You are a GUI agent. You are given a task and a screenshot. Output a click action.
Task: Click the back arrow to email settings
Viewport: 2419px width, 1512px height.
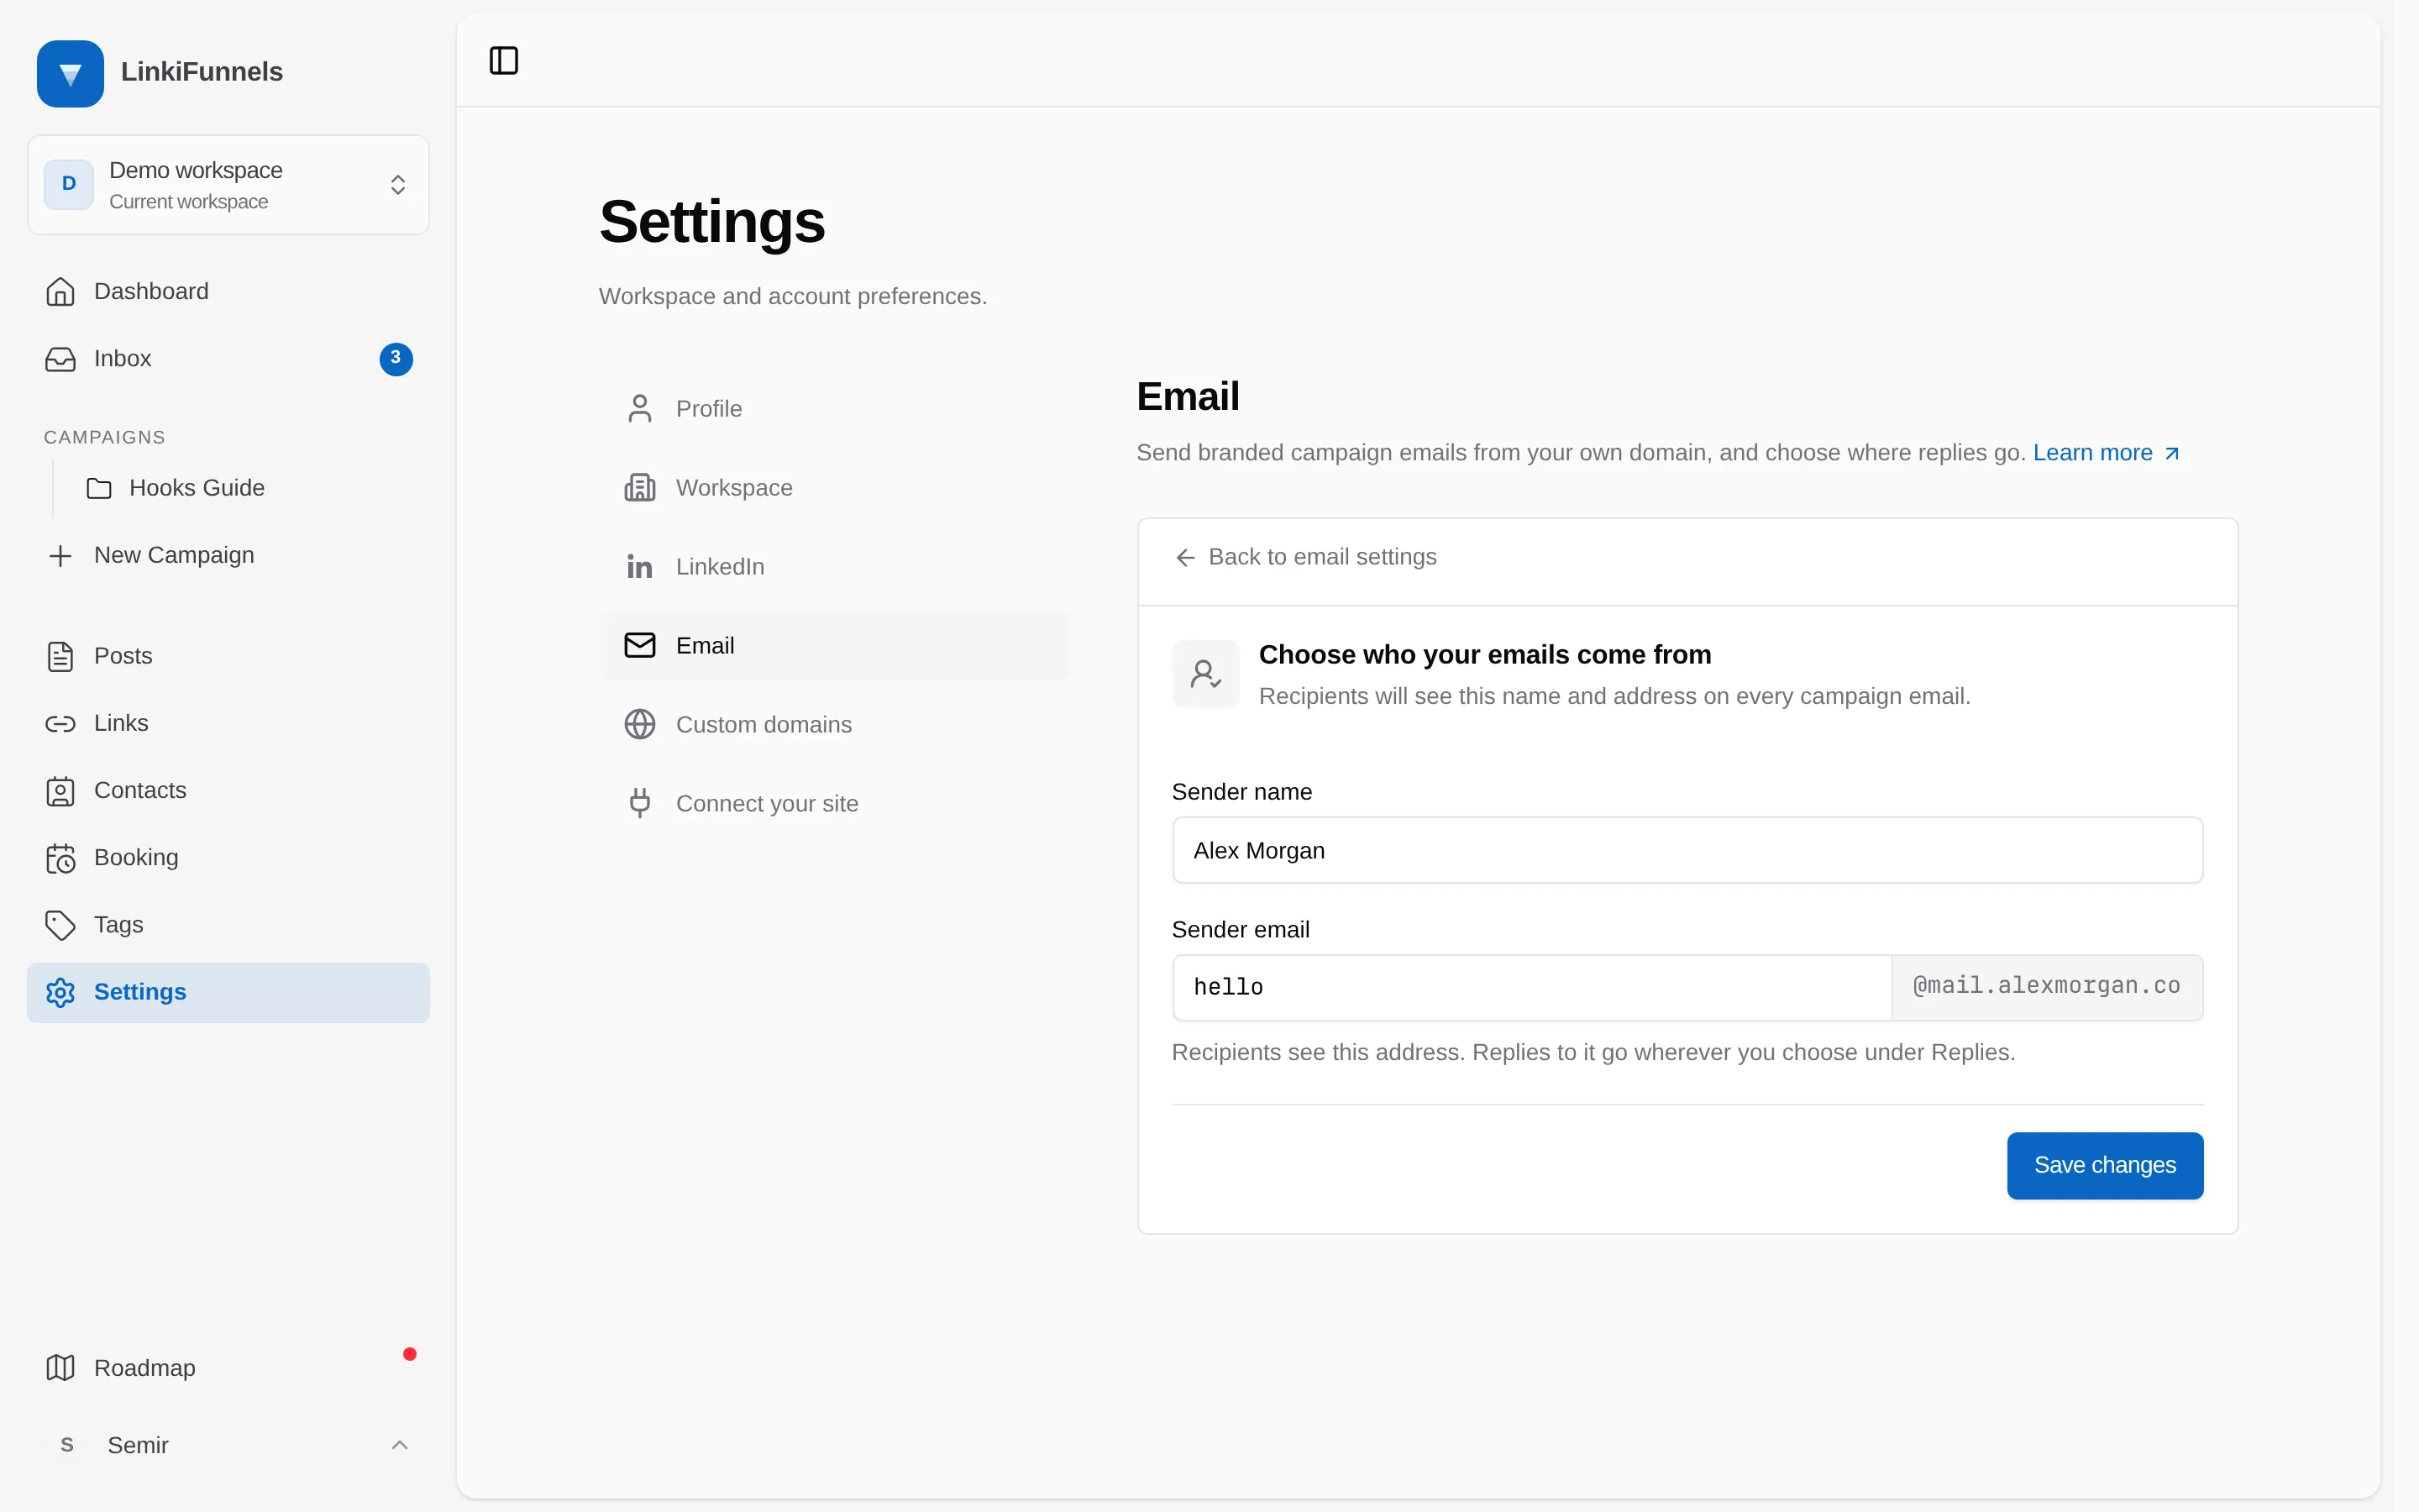1185,558
